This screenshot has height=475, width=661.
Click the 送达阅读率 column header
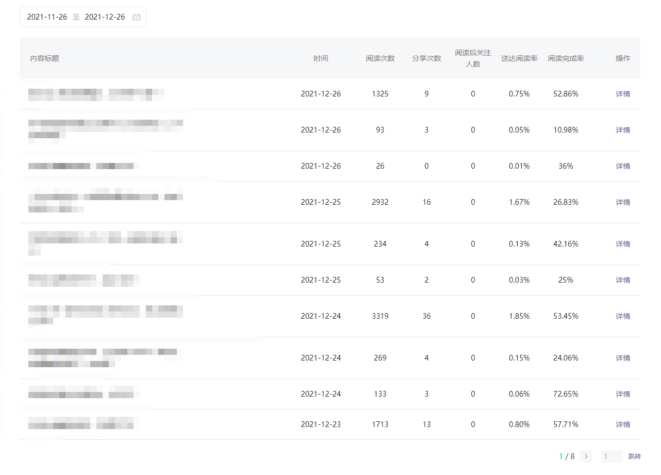pyautogui.click(x=519, y=58)
